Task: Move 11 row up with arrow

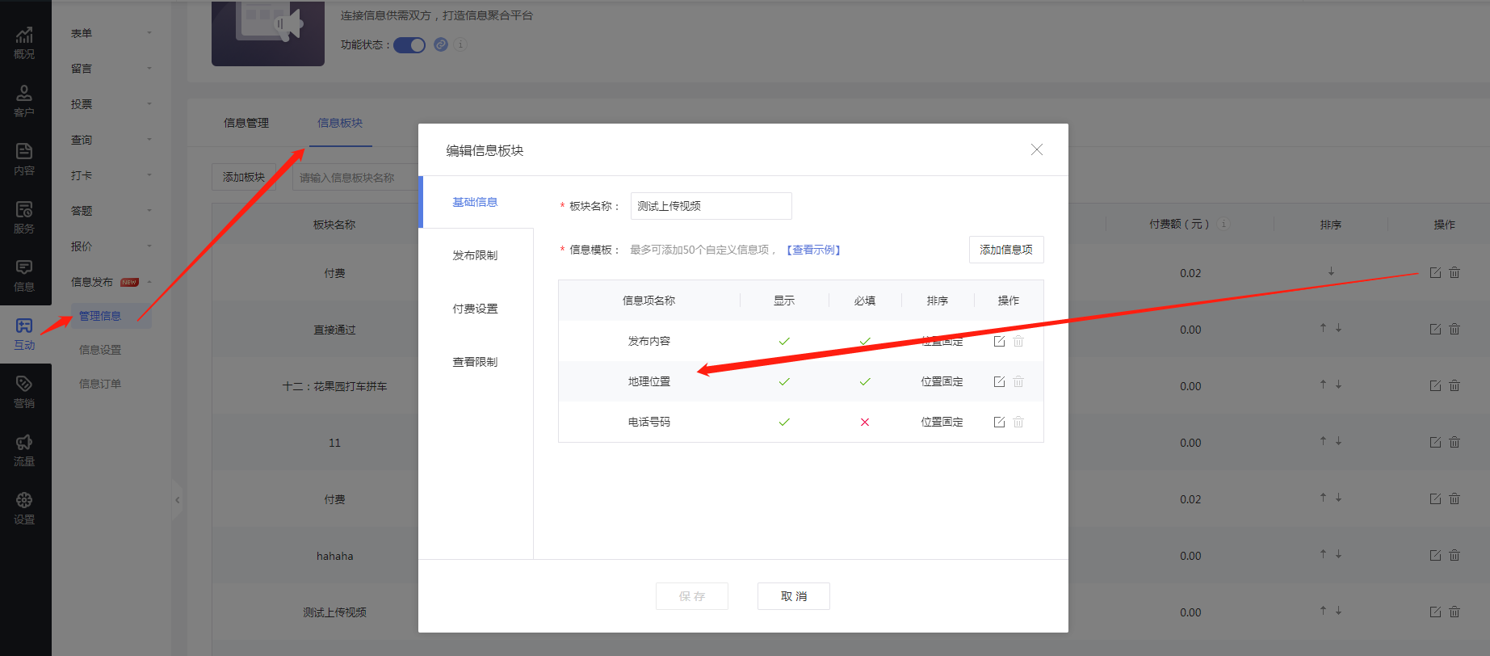Action: point(1323,441)
